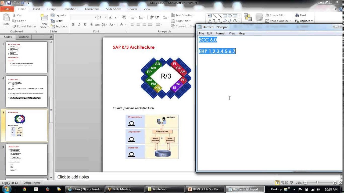Switch to the Transitions ribbon tab
Image resolution: width=344 pixels, height=193 pixels.
pos(70,9)
